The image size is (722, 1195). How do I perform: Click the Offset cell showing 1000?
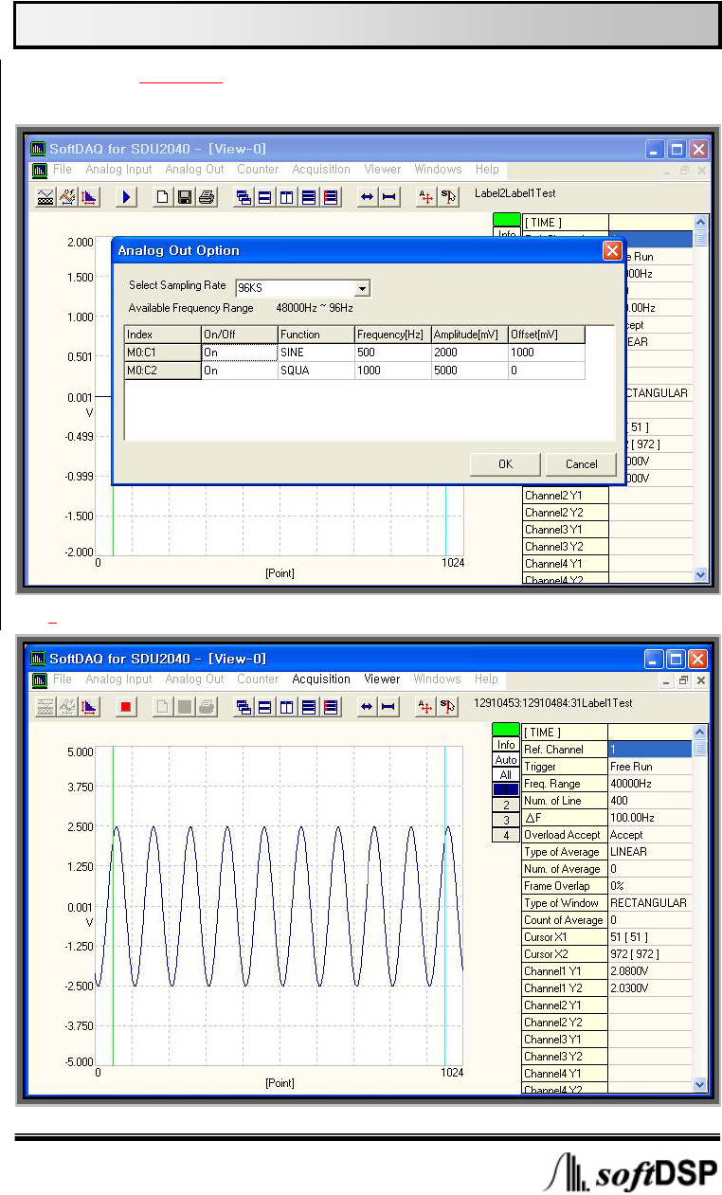547,352
